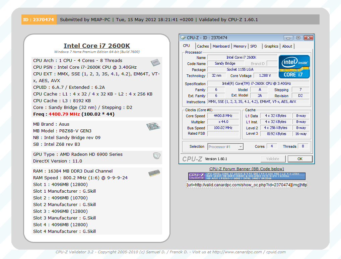Open the Processor #1 selection dropdown

tap(225, 147)
